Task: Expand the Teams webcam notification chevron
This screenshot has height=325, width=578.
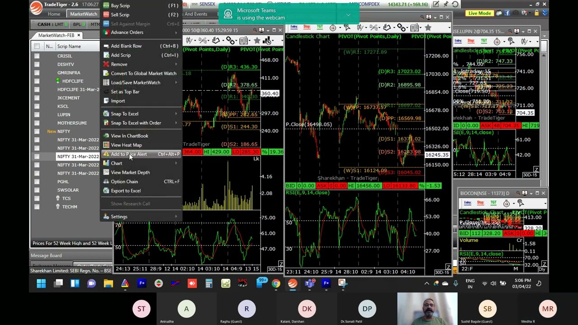Action: pos(348,14)
